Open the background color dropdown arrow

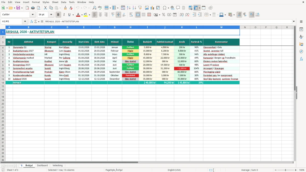click(90, 15)
